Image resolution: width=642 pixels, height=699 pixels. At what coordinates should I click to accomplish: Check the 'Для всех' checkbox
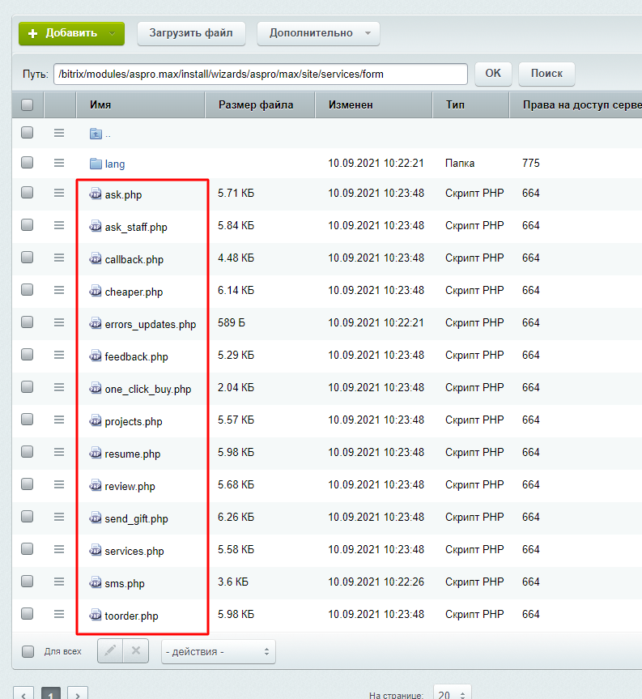pos(28,651)
